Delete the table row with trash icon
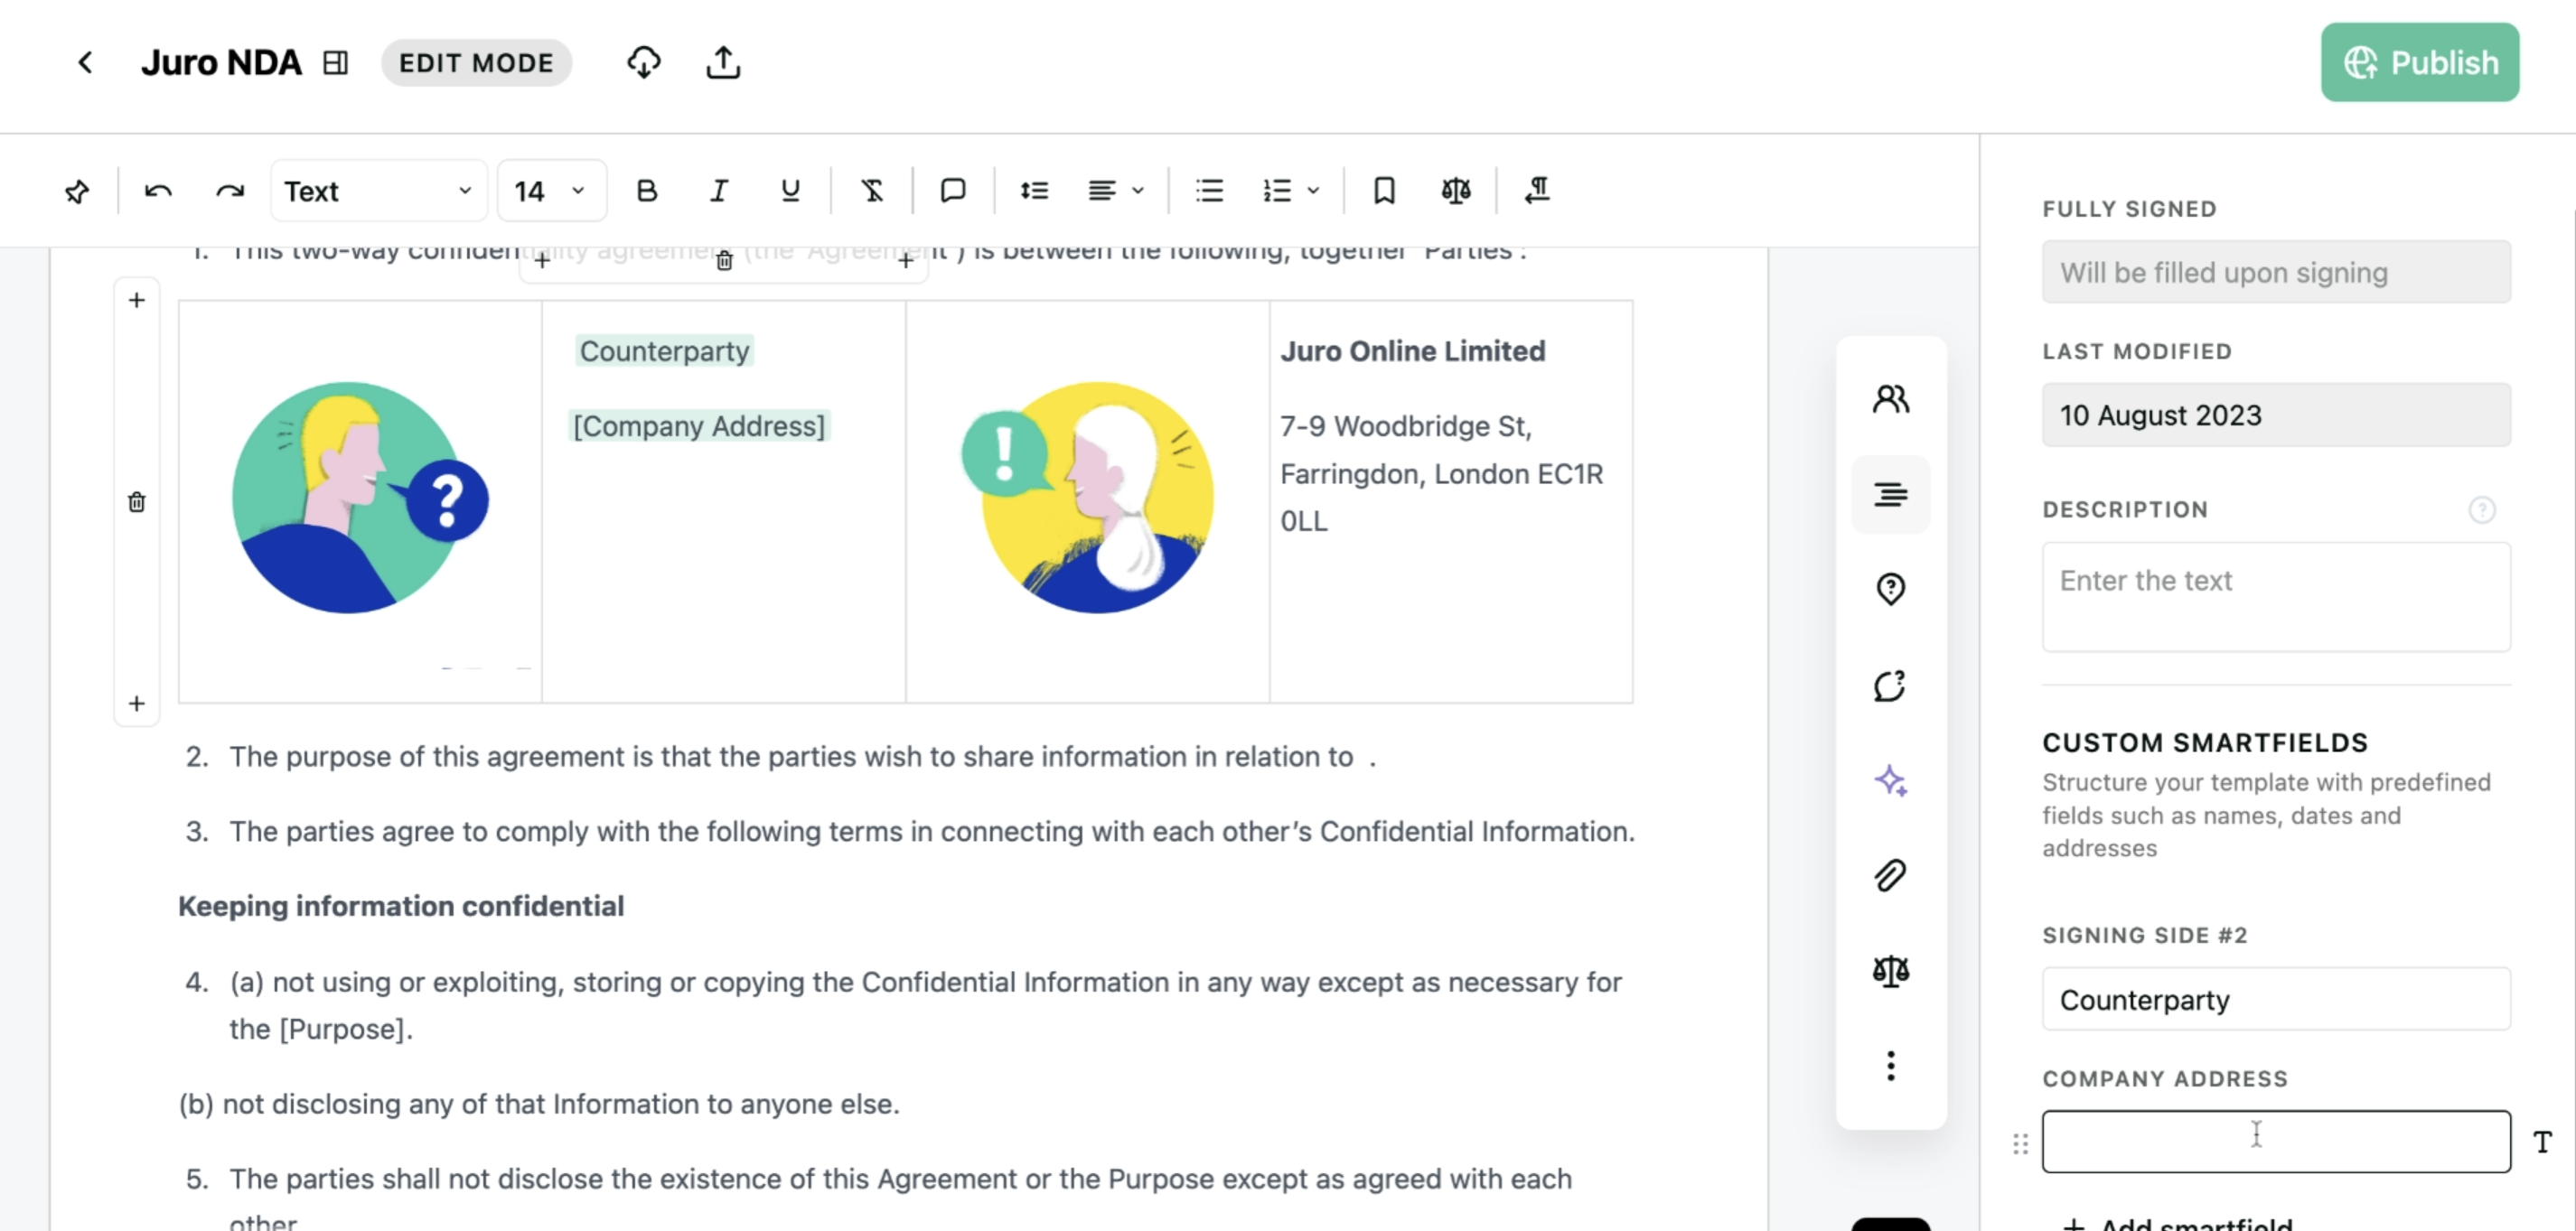 pos(137,501)
